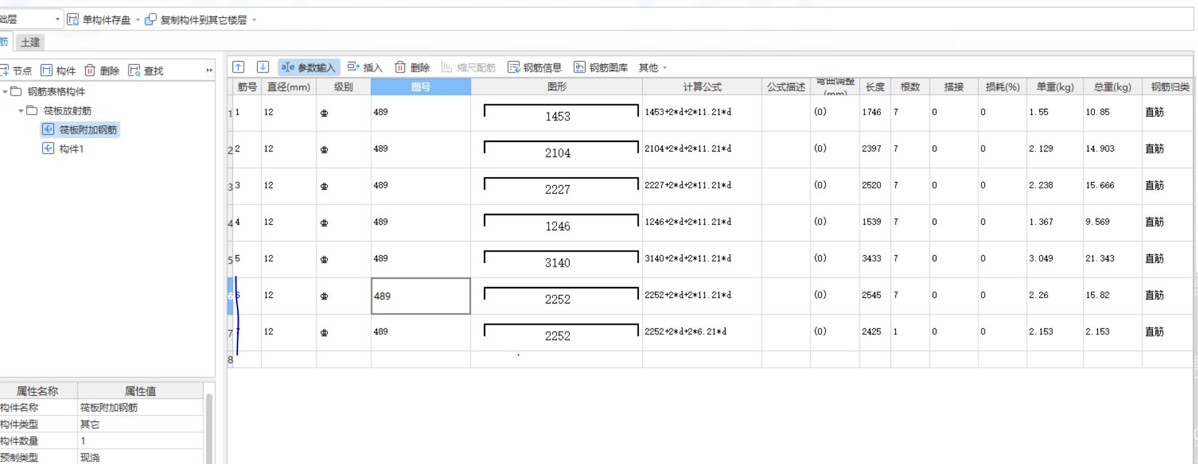Click 构件类型 value 其它
Screen dimensions: 1198x464
[x=140, y=424]
